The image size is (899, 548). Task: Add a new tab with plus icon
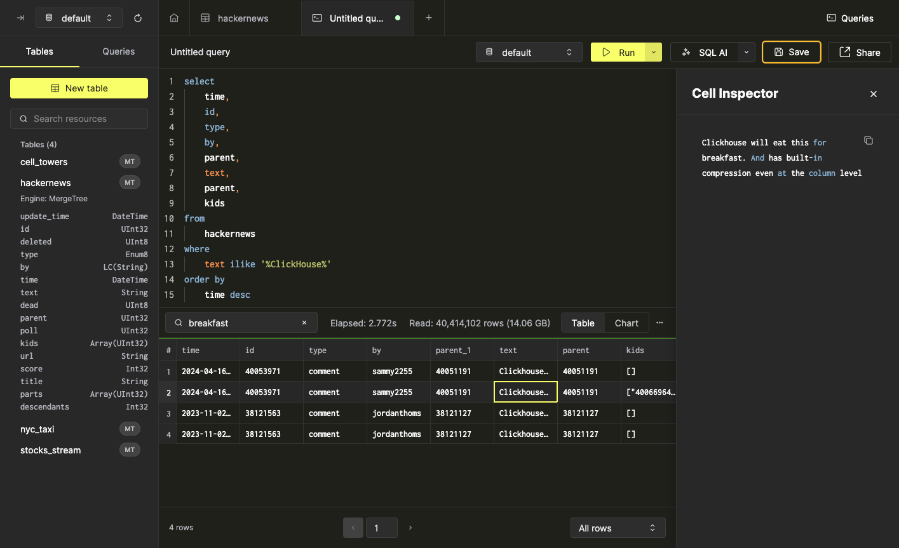tap(429, 18)
